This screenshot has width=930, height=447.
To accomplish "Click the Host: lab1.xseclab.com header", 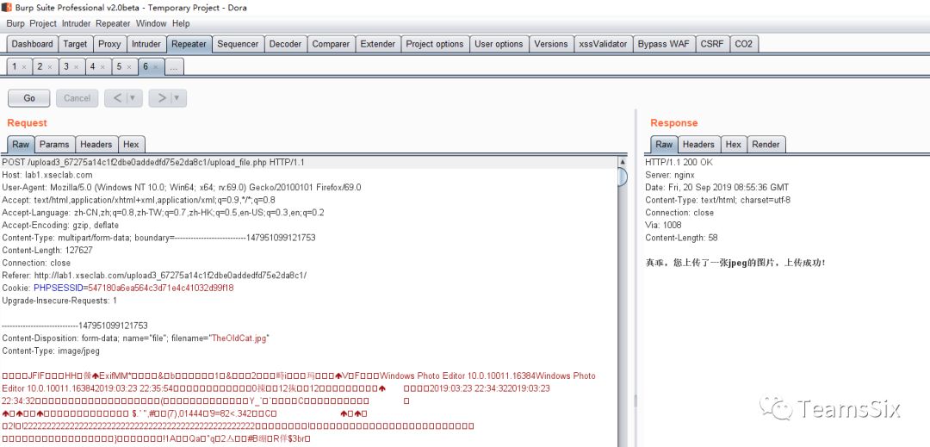I will pyautogui.click(x=47, y=175).
